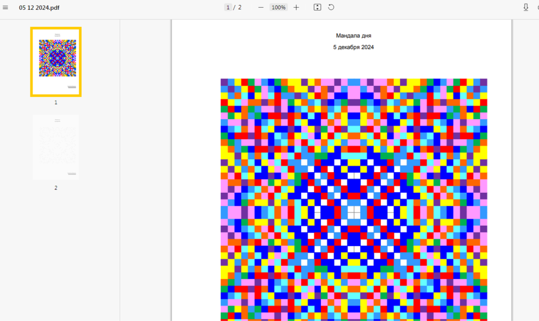
Task: Click the mandala image on the page
Action: tap(354, 200)
